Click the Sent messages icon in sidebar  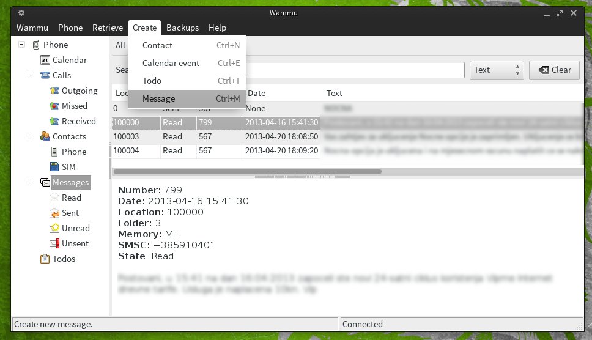54,213
